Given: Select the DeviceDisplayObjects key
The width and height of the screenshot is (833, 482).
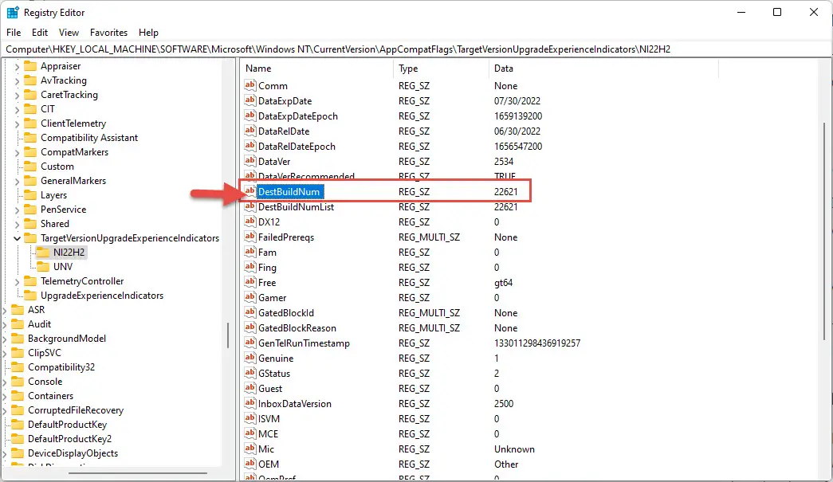Looking at the screenshot, I should click(x=73, y=453).
